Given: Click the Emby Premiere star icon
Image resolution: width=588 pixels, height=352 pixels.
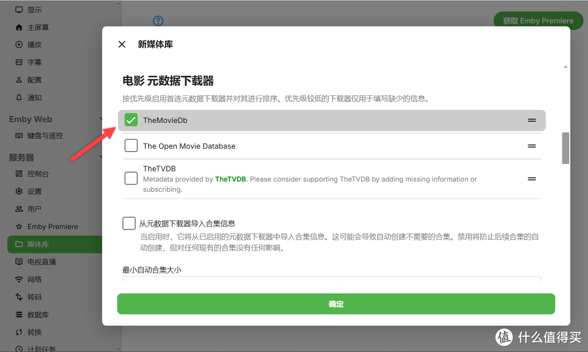Looking at the screenshot, I should [19, 226].
